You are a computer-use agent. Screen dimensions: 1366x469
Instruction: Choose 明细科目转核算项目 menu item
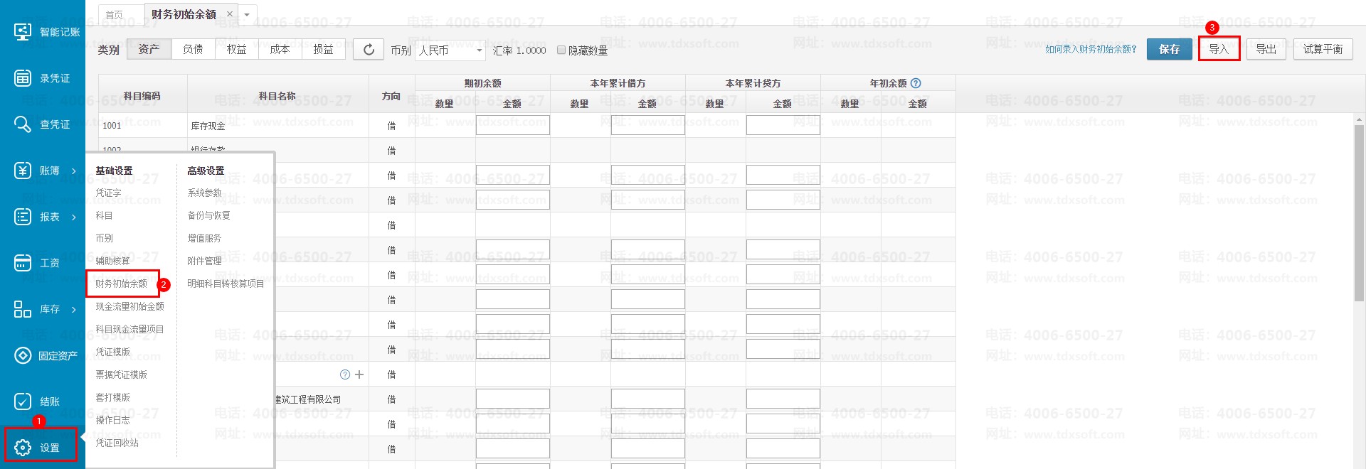click(x=226, y=284)
